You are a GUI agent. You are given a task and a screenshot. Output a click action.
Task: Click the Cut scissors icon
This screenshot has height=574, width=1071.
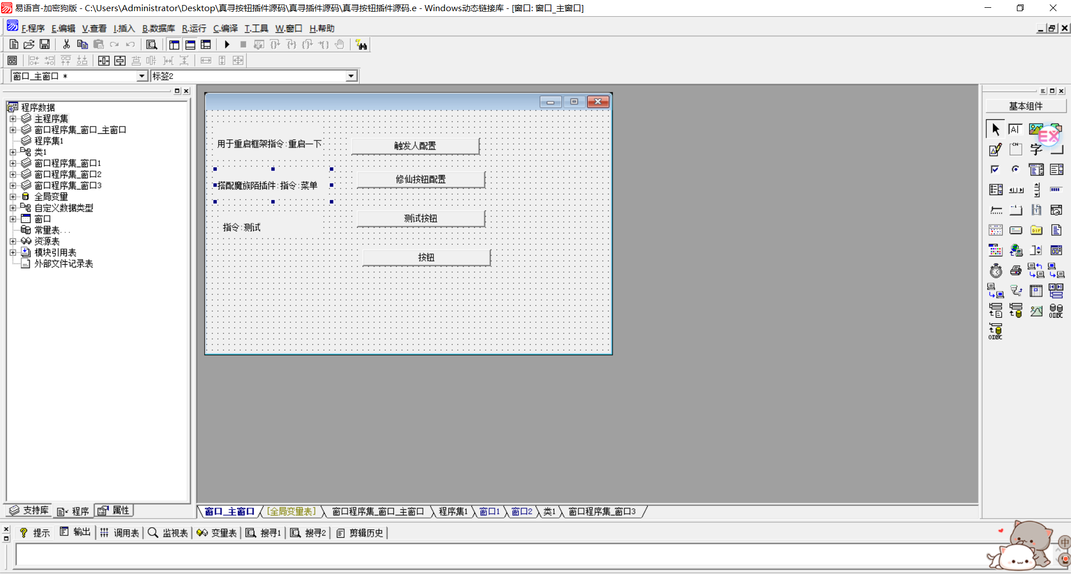66,45
